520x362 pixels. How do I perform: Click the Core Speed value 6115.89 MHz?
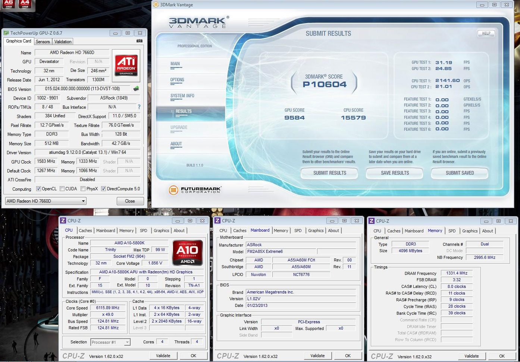(108, 308)
